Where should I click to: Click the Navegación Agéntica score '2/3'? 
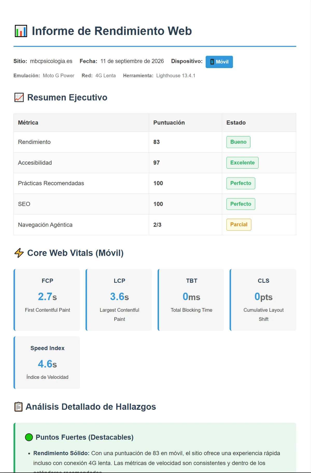click(157, 225)
